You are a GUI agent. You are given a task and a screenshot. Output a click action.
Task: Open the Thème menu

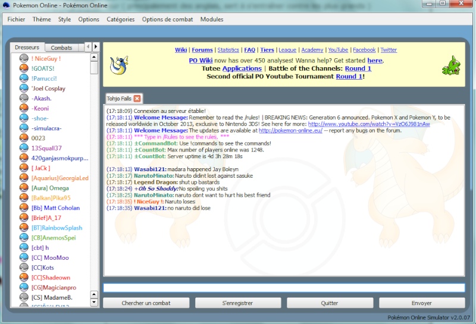(x=42, y=20)
